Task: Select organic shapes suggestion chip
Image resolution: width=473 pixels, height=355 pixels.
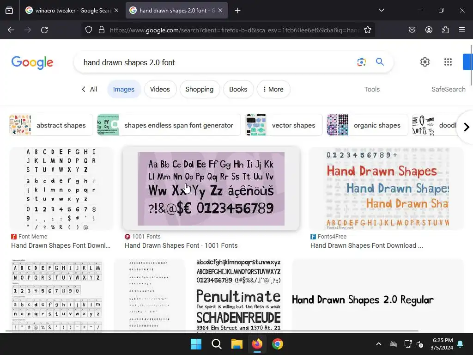Action: point(367,125)
